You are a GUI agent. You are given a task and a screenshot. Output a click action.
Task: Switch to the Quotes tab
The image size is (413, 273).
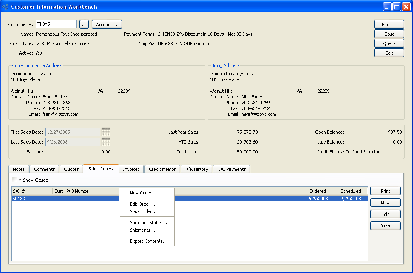[x=71, y=169]
